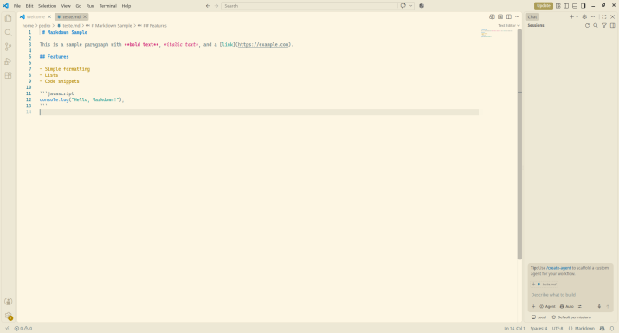Click the teste.md context attachment chip
This screenshot has width=619, height=333.
point(547,284)
